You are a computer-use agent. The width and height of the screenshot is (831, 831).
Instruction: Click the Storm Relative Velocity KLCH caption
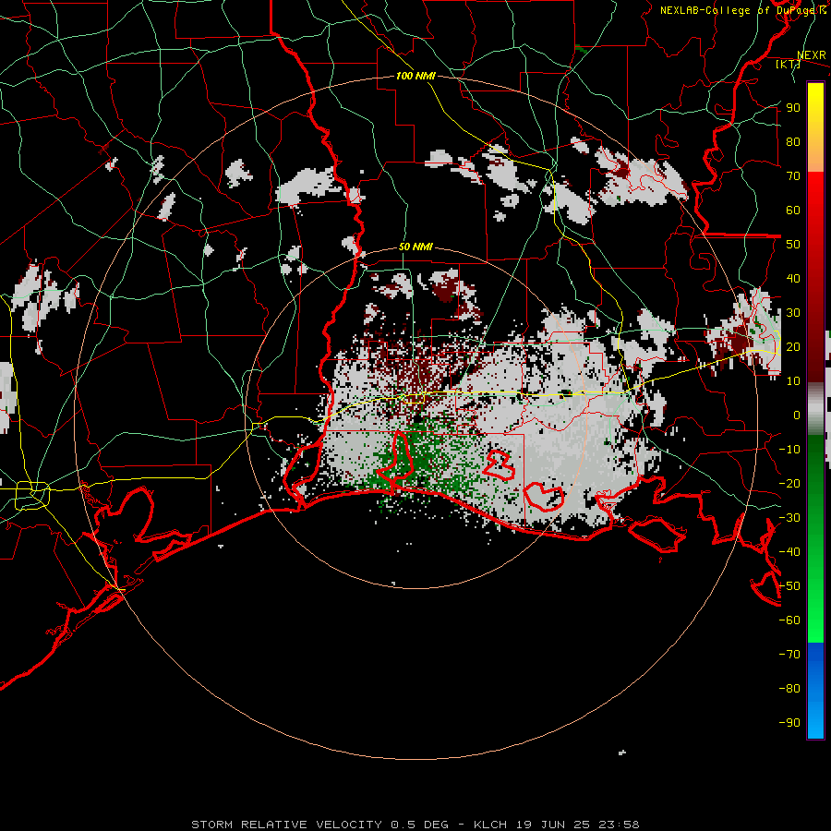415,825
